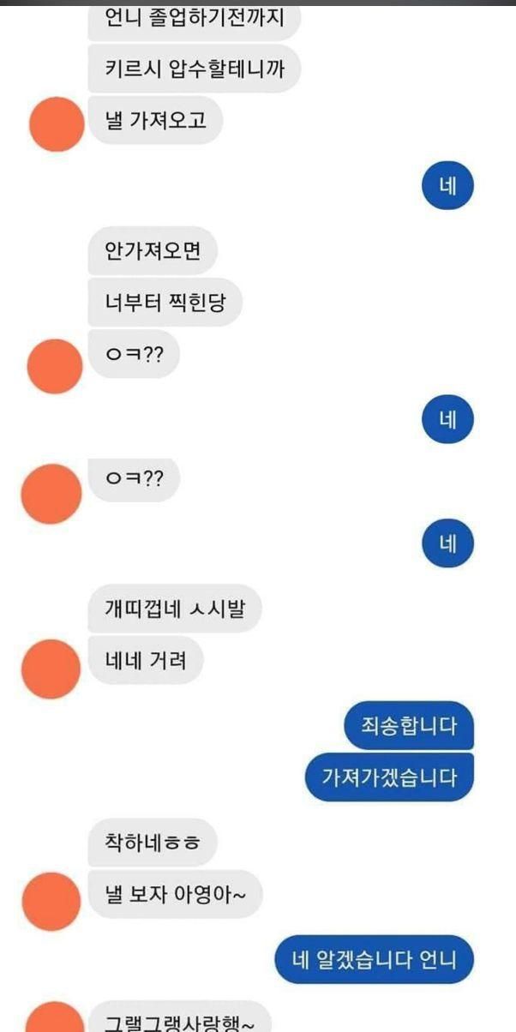Image resolution: width=516 pixels, height=1032 pixels.
Task: Select the "낼 보자 아영아~" message
Action: pos(175,894)
